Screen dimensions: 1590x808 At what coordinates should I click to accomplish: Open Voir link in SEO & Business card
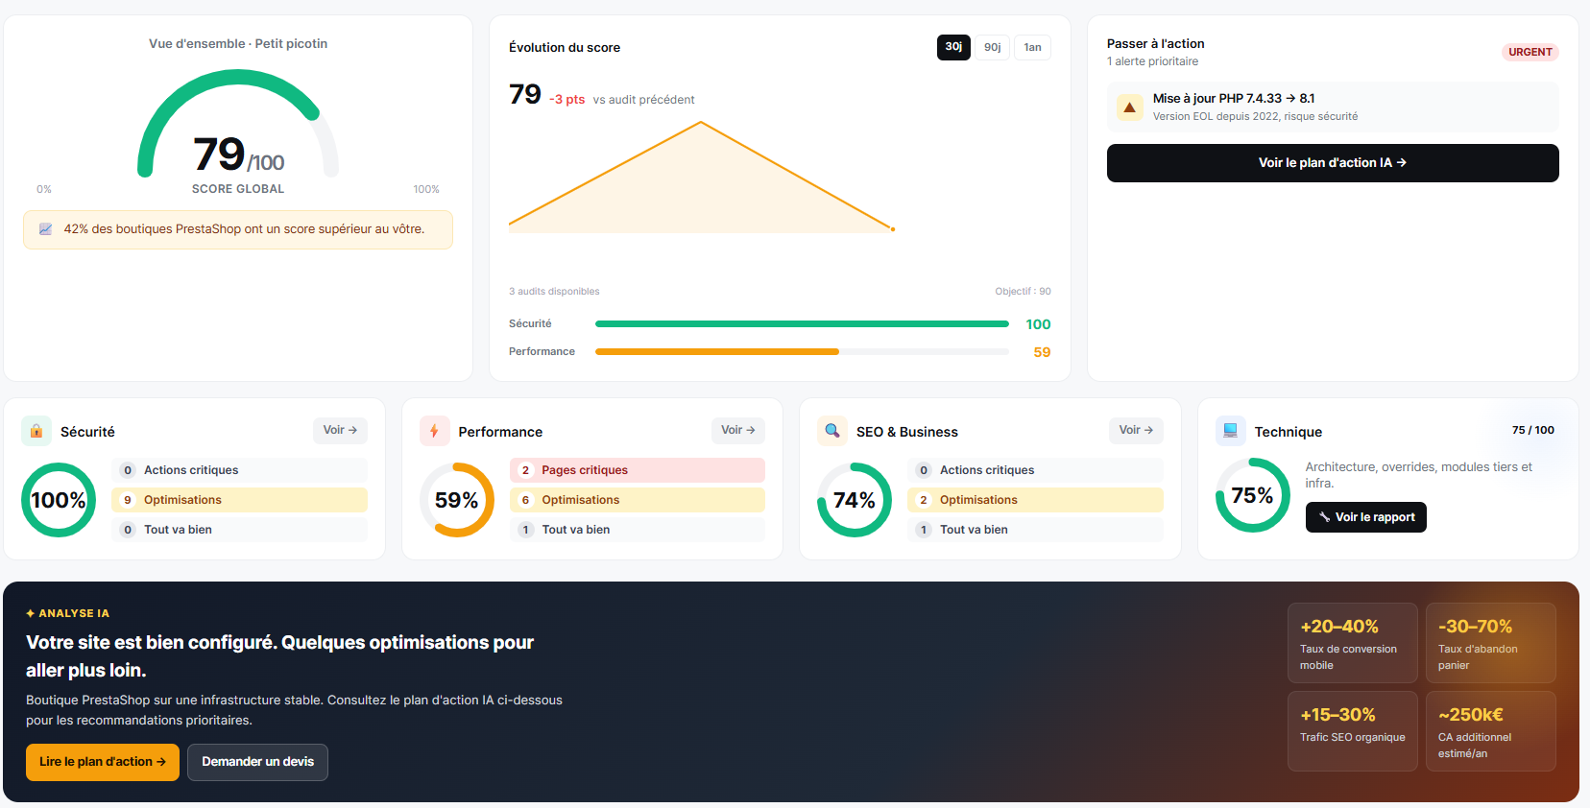point(1136,430)
